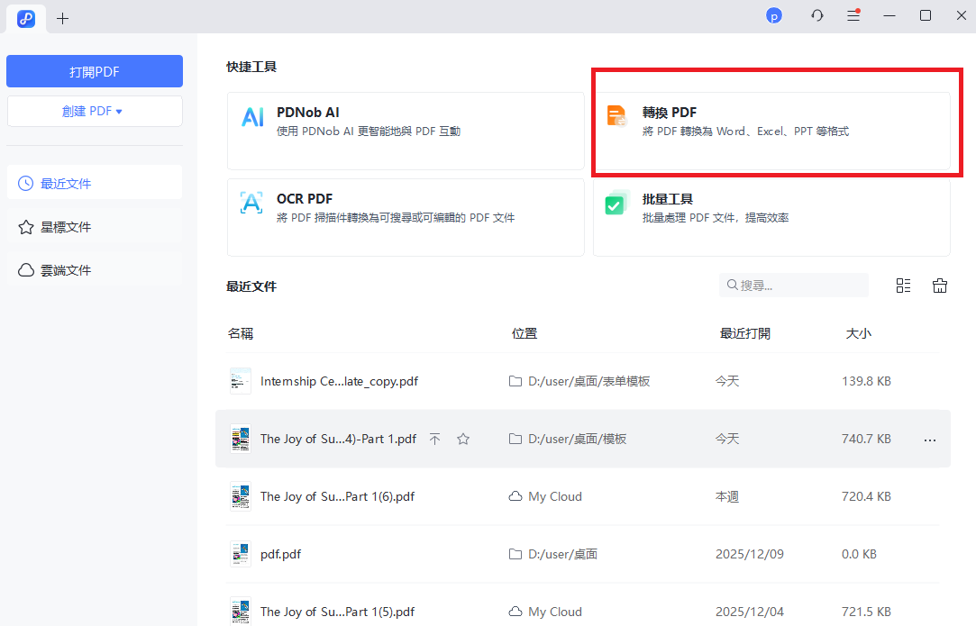The height and width of the screenshot is (626, 976).
Task: Open the hamburger menu in title bar
Action: coord(853,16)
